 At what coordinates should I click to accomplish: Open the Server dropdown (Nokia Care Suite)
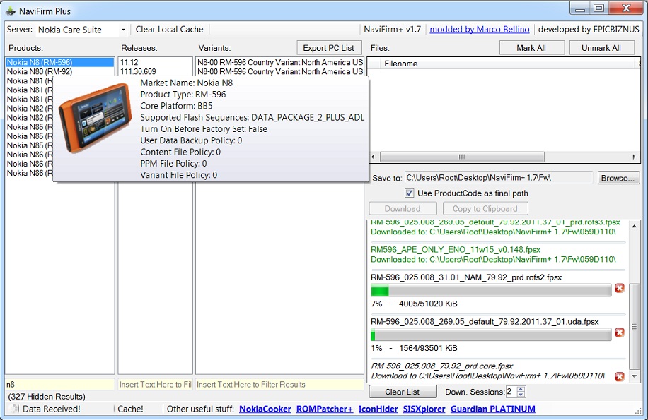(x=123, y=30)
